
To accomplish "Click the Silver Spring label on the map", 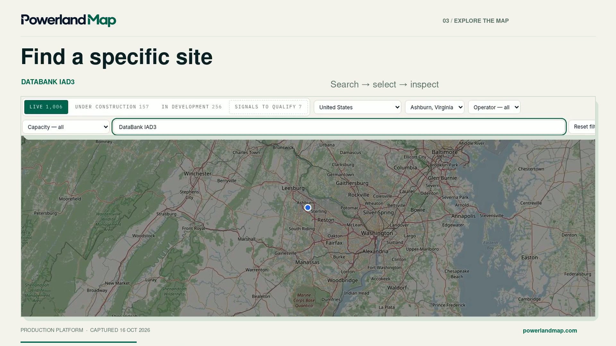I will (378, 213).
